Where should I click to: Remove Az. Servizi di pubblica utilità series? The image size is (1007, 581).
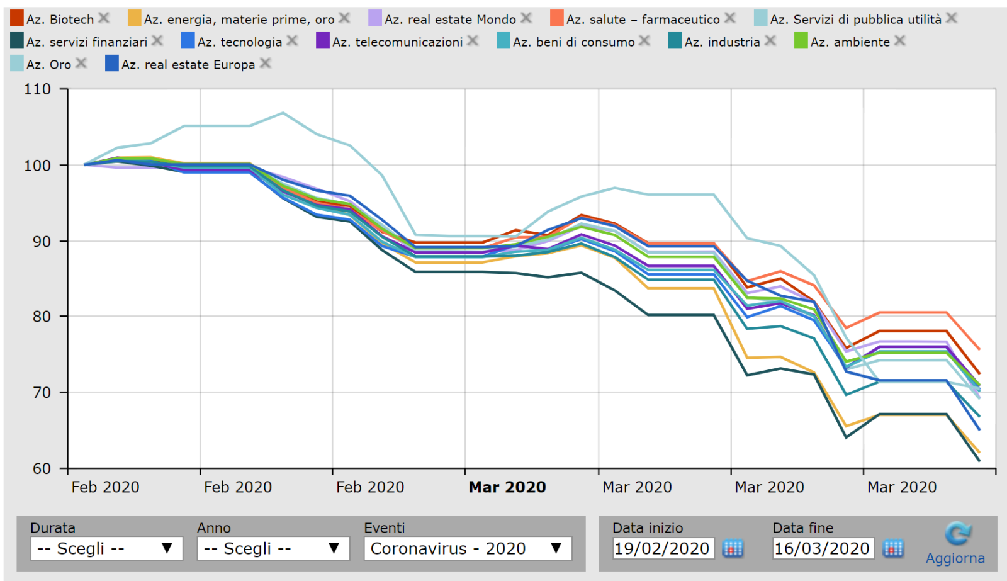click(x=952, y=18)
